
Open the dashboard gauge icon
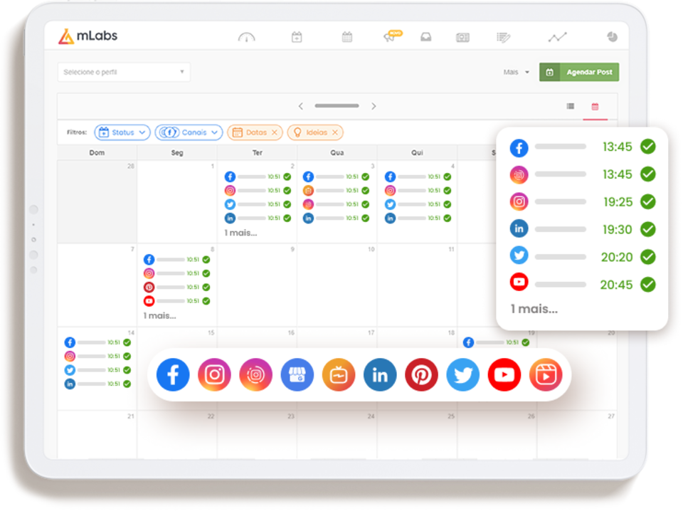pyautogui.click(x=247, y=37)
